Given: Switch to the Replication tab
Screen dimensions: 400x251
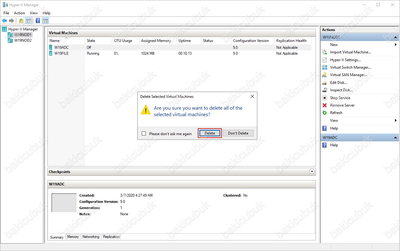Looking at the screenshot, I should coord(111,237).
